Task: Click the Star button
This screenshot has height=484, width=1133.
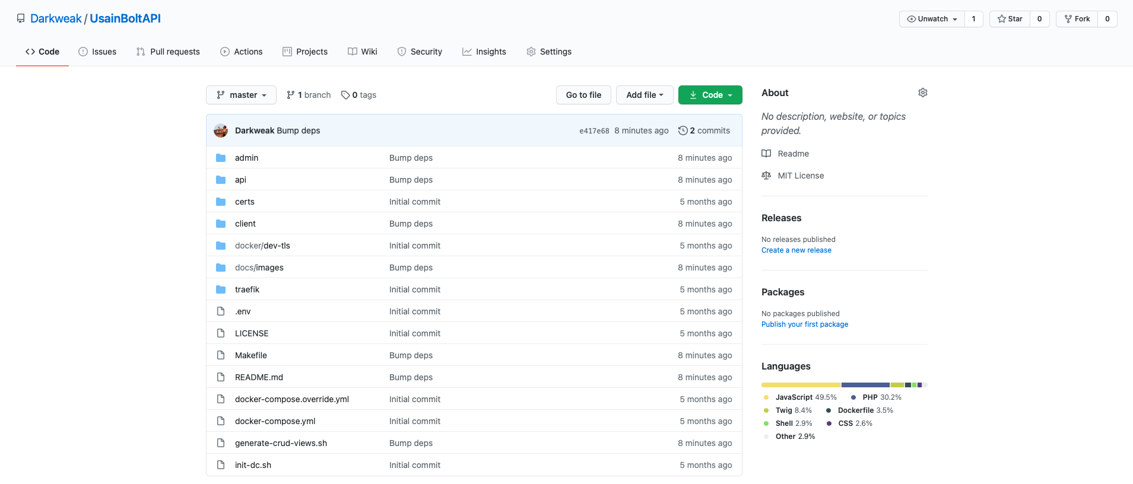Action: [x=1010, y=19]
